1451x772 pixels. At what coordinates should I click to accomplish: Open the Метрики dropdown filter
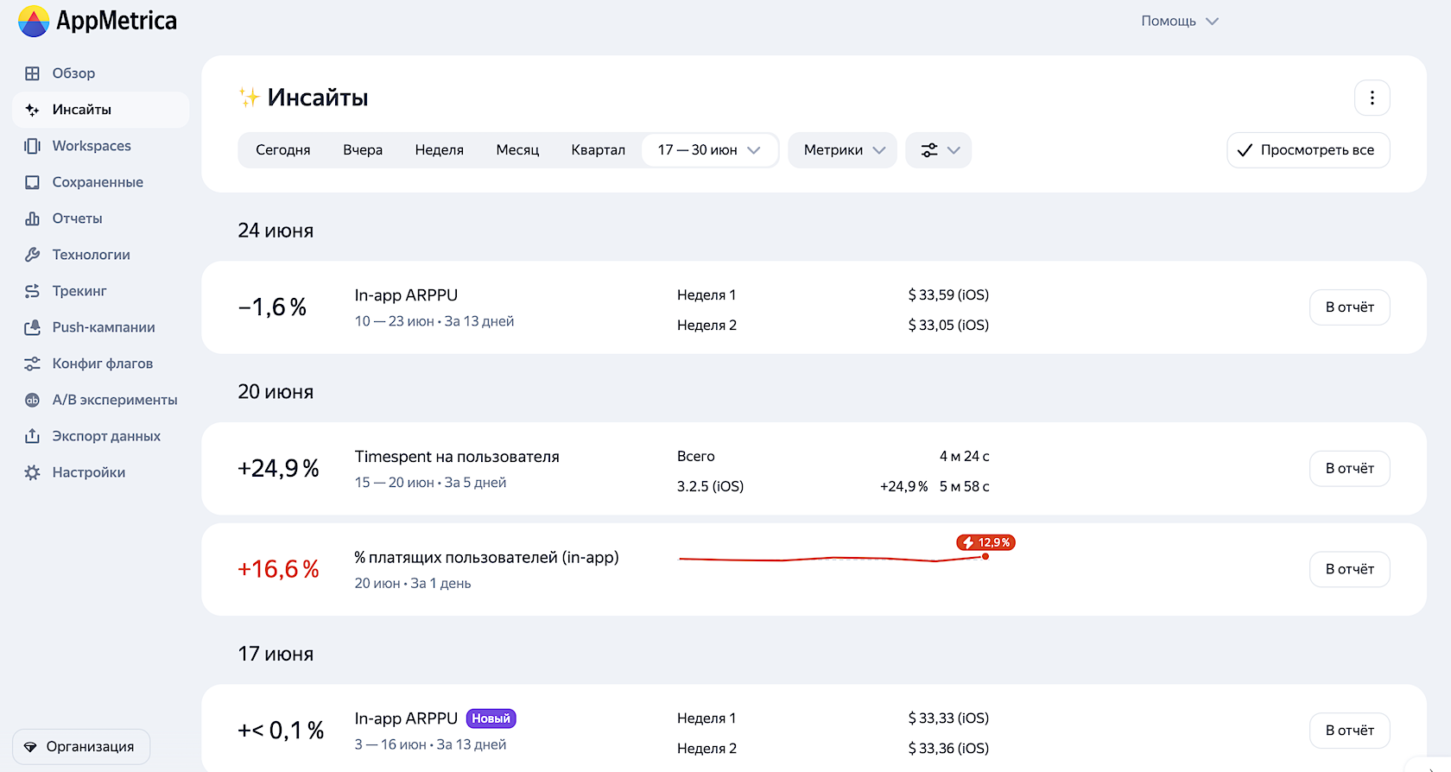pyautogui.click(x=842, y=150)
